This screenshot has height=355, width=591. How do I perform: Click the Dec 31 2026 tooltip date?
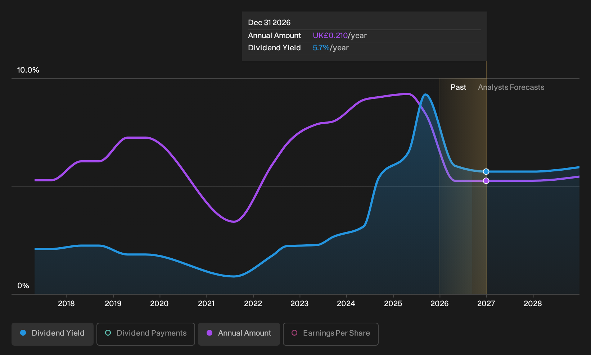[269, 23]
